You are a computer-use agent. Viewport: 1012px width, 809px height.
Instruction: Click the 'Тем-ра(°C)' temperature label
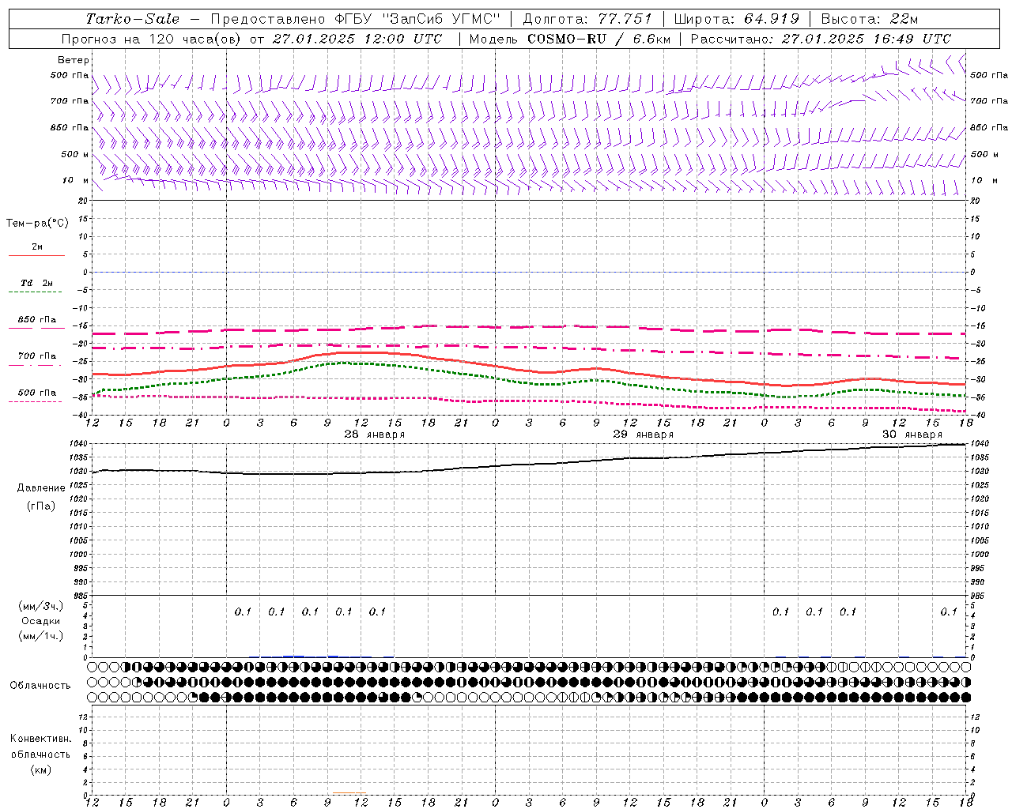pos(37,224)
